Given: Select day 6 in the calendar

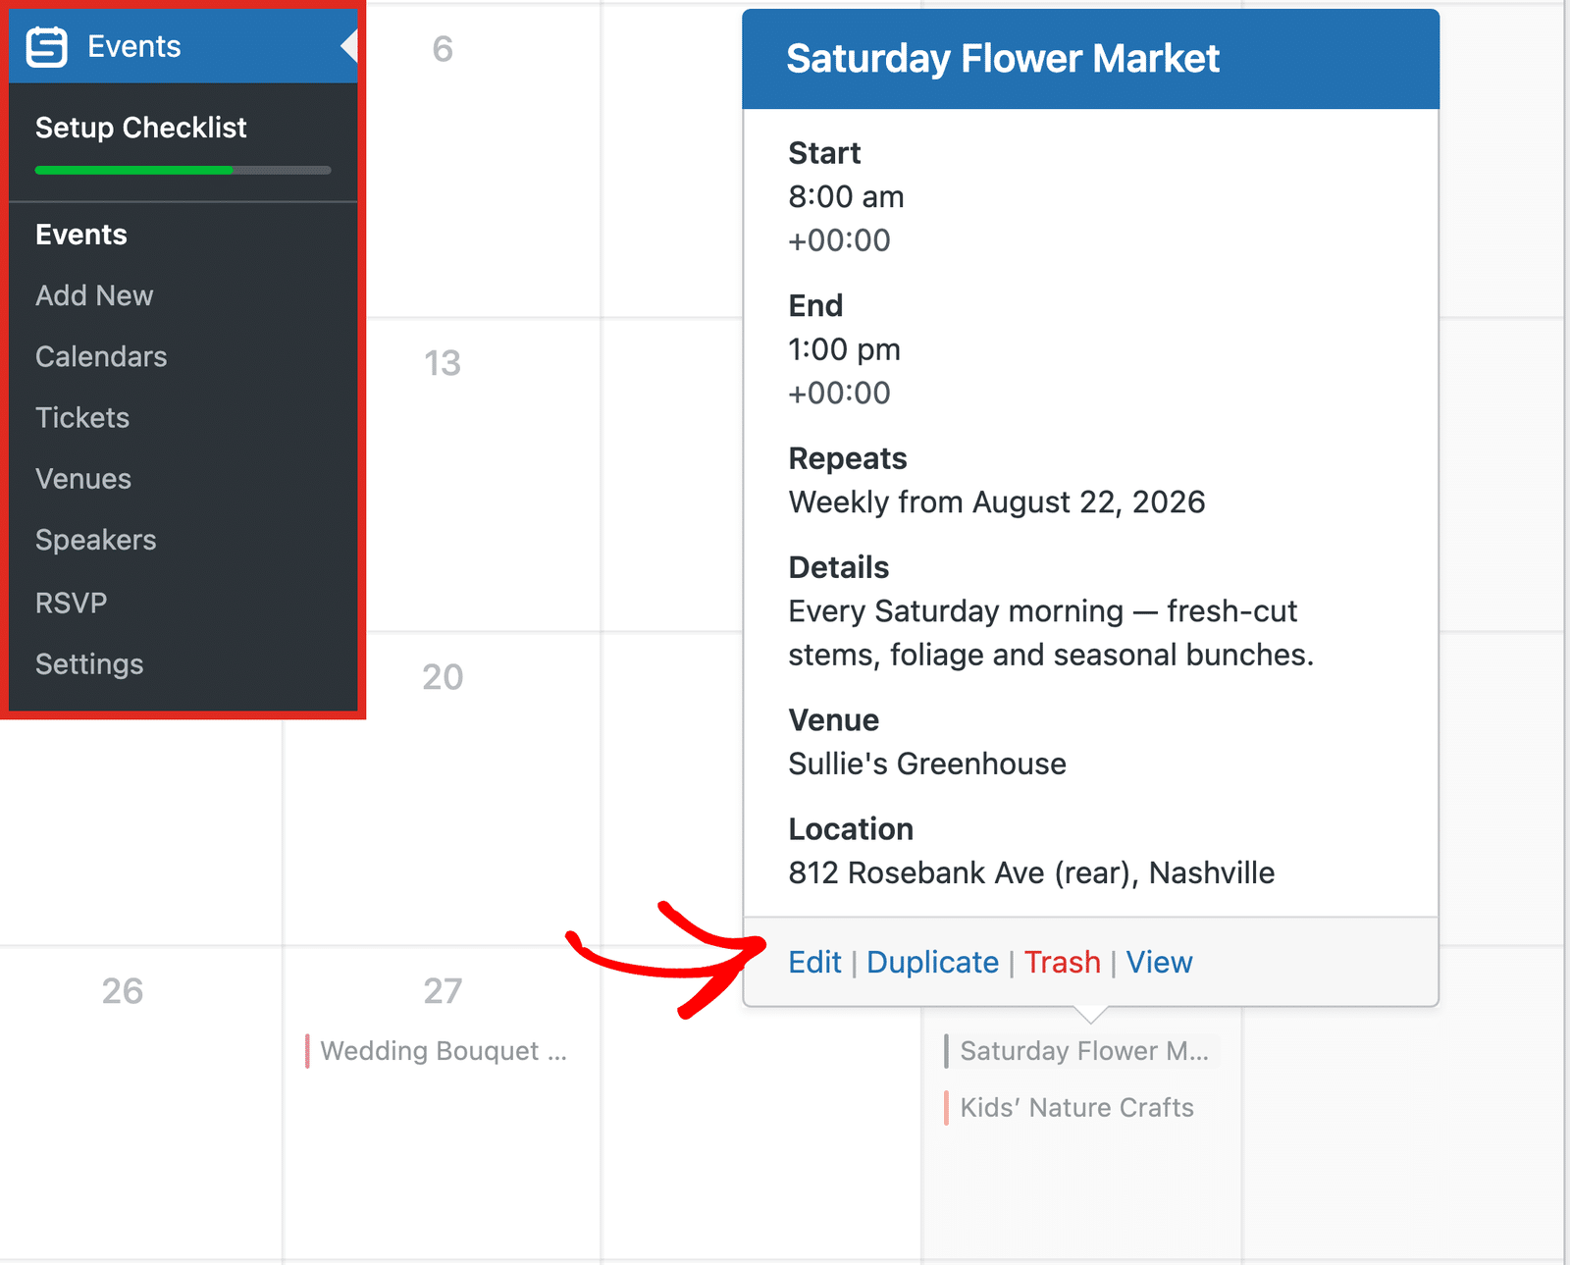Looking at the screenshot, I should 443,49.
